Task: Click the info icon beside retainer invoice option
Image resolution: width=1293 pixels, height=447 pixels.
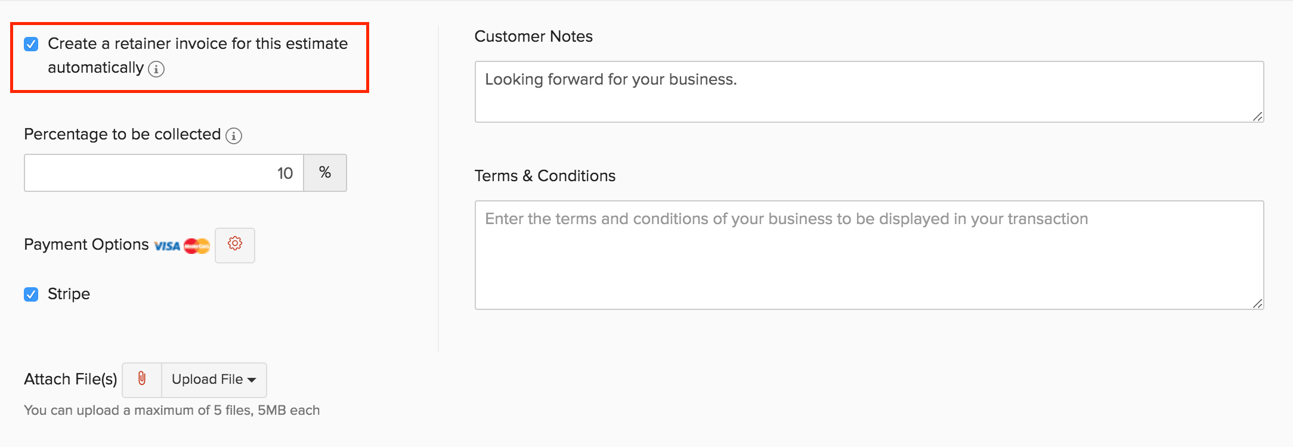Action: [156, 69]
